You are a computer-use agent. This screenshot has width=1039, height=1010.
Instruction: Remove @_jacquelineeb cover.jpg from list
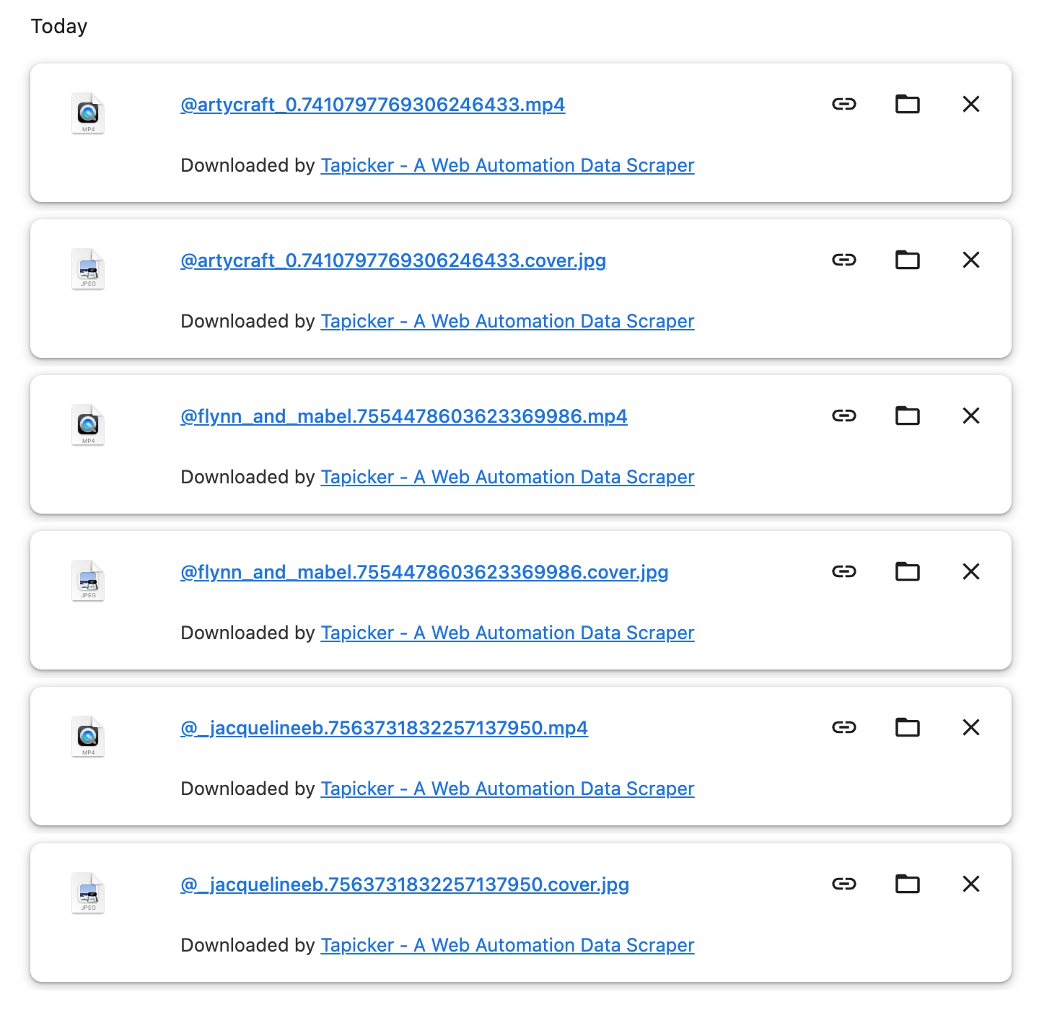tap(970, 884)
